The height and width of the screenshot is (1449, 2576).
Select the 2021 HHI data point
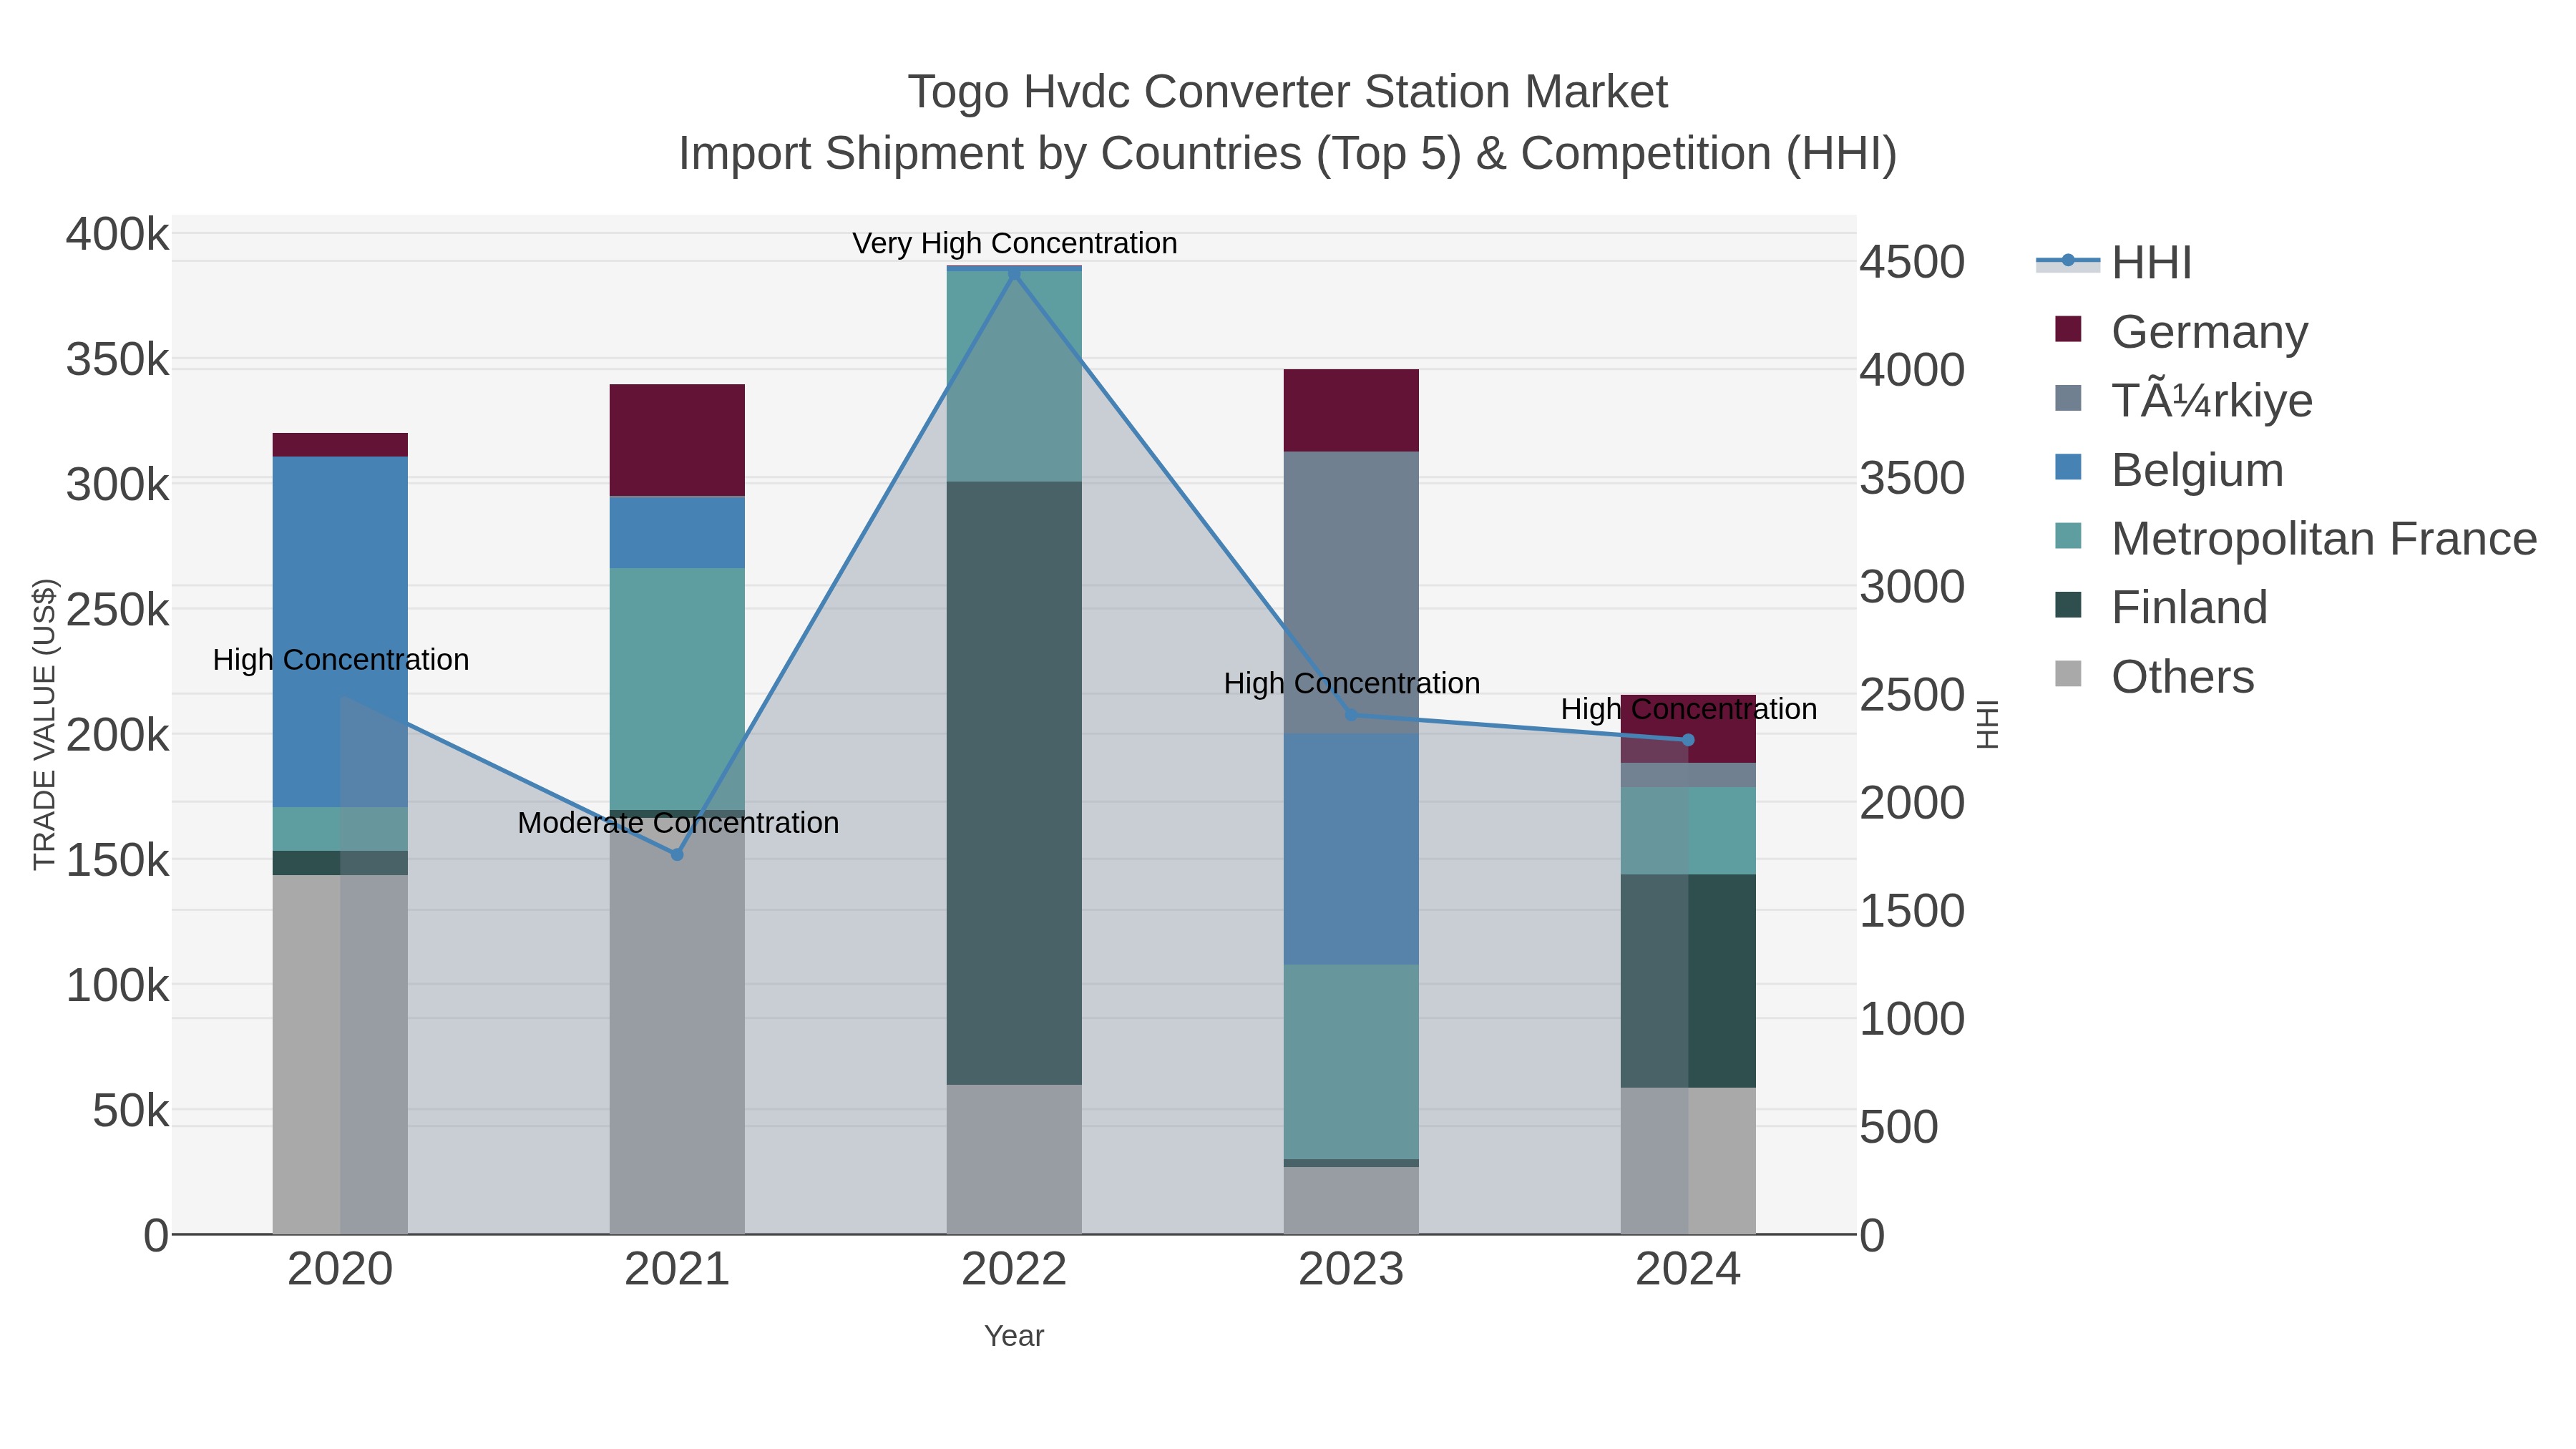(677, 855)
